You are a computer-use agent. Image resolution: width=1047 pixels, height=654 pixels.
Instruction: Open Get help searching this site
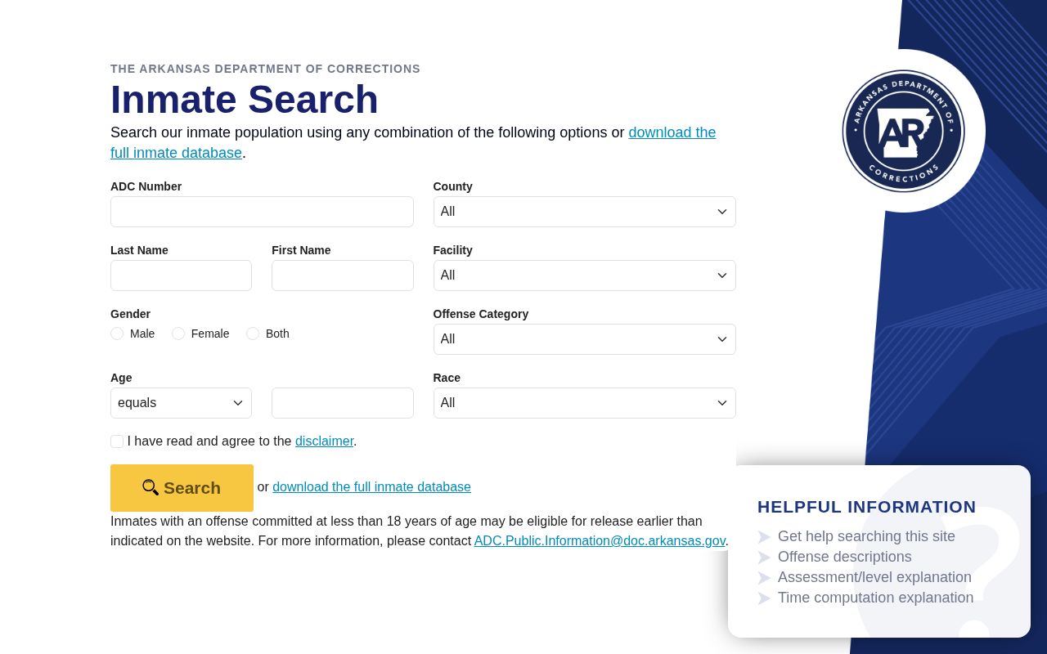pos(866,536)
